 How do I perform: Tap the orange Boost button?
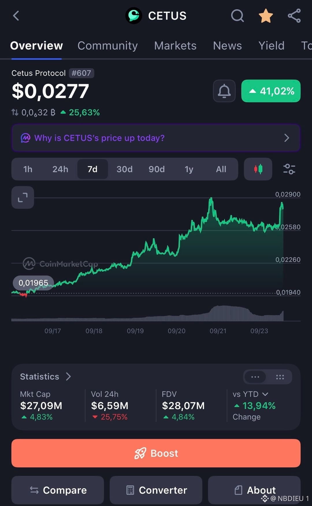(156, 453)
